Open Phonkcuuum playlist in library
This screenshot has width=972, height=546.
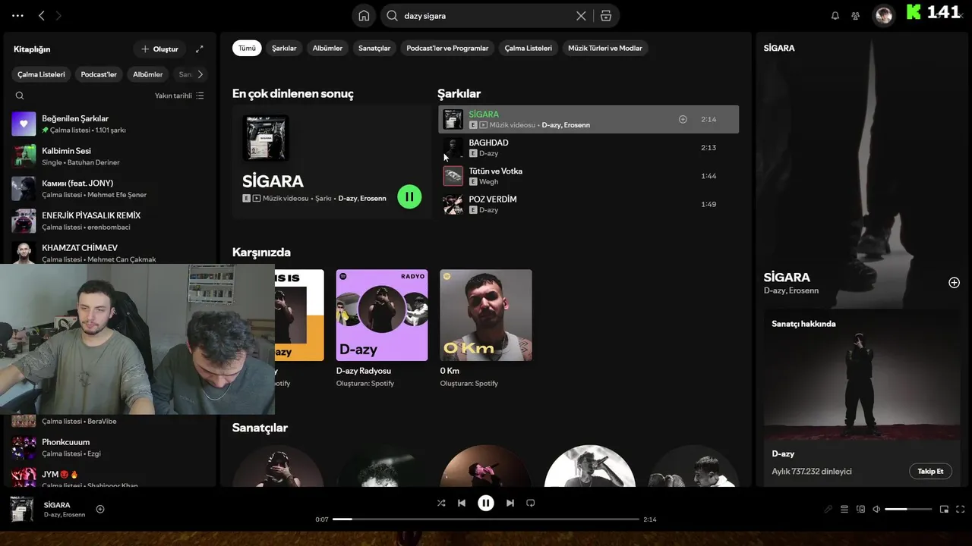109,447
